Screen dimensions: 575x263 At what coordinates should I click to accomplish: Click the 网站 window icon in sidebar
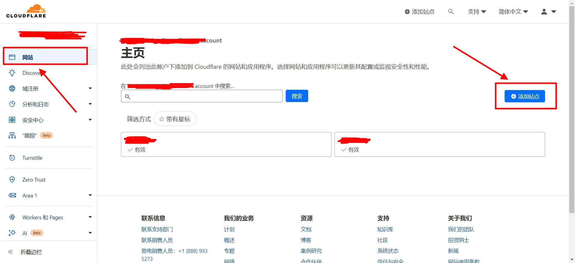tap(12, 57)
